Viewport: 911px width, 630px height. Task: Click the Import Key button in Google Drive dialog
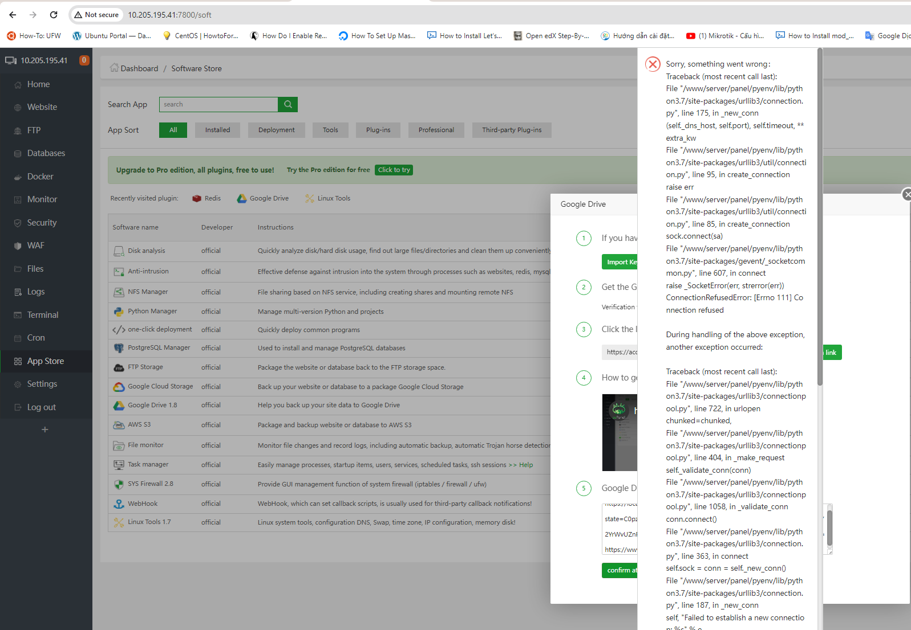click(x=620, y=262)
